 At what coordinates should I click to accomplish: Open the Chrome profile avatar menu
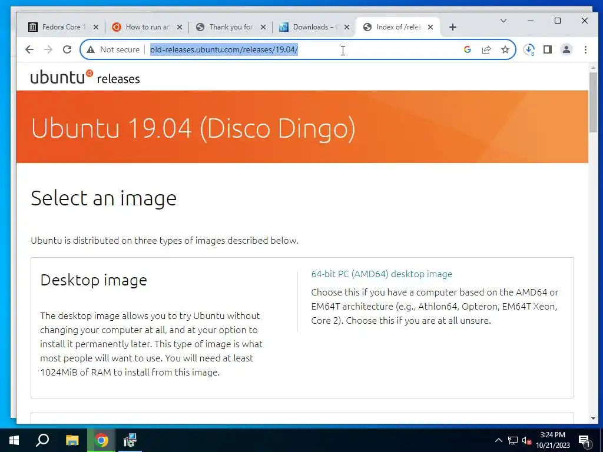coord(566,49)
